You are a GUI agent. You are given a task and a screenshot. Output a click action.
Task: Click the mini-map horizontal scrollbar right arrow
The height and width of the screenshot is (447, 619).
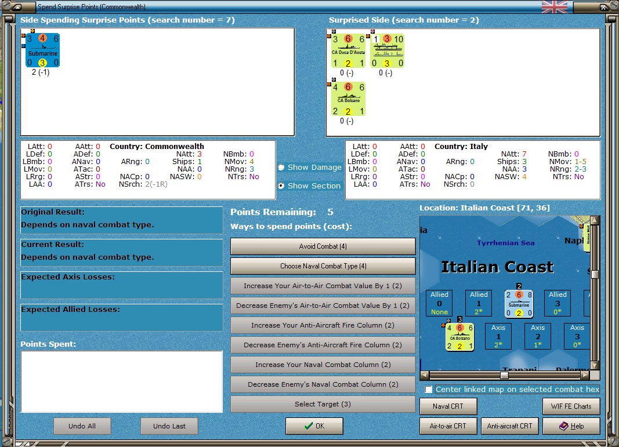point(585,375)
